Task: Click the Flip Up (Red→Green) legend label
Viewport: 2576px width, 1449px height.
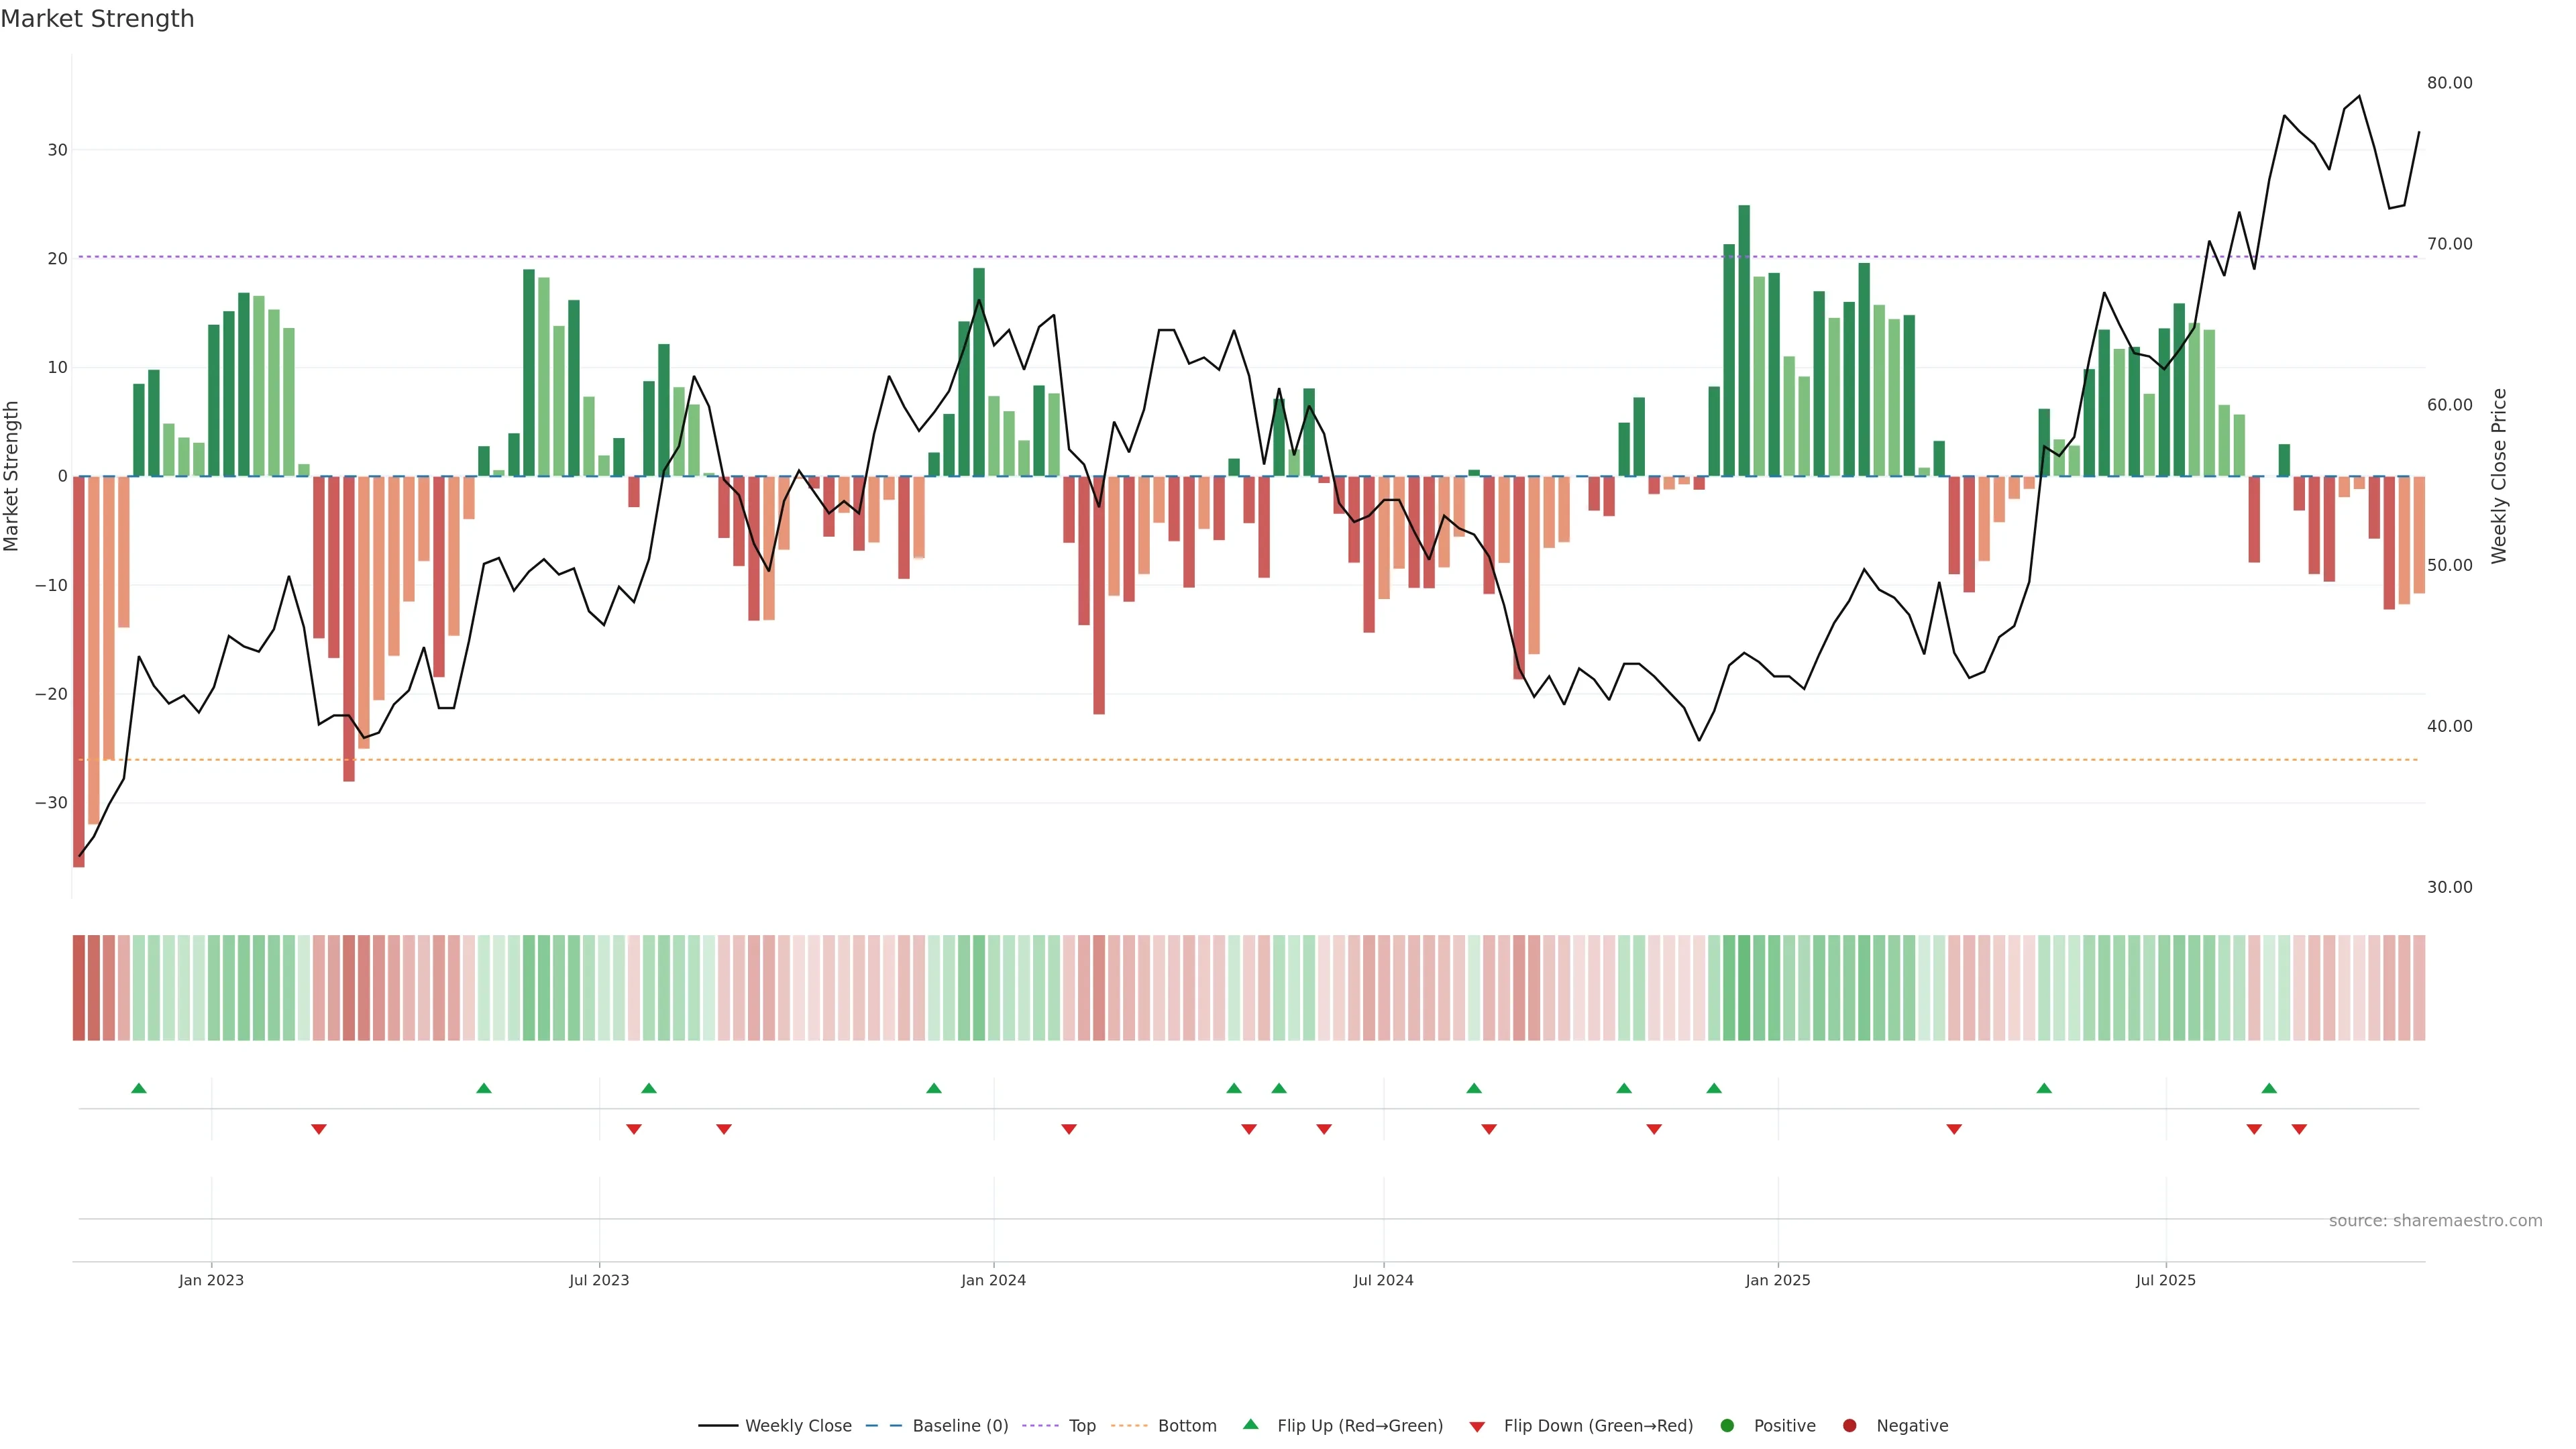Action: pyautogui.click(x=1360, y=1425)
